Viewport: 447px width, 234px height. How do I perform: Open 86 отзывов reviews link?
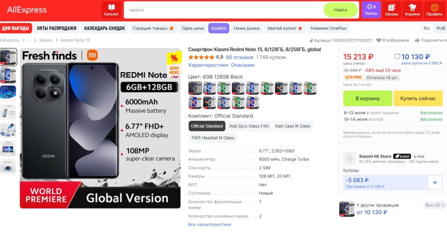tap(240, 57)
